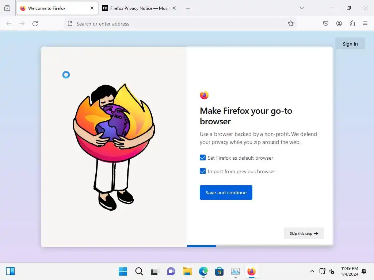Restore down the Firefox window

click(x=349, y=8)
